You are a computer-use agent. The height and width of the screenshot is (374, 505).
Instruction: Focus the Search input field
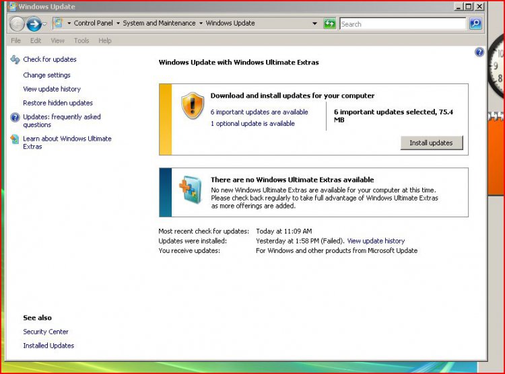(403, 24)
